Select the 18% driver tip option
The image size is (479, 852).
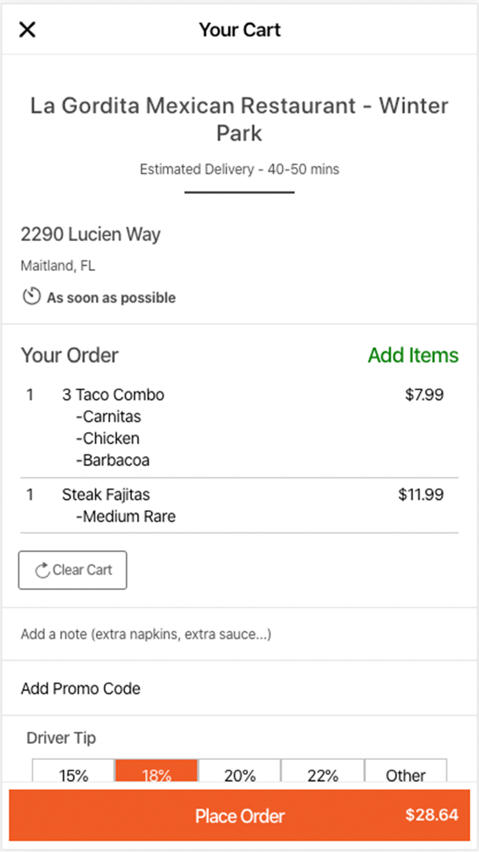coord(156,771)
